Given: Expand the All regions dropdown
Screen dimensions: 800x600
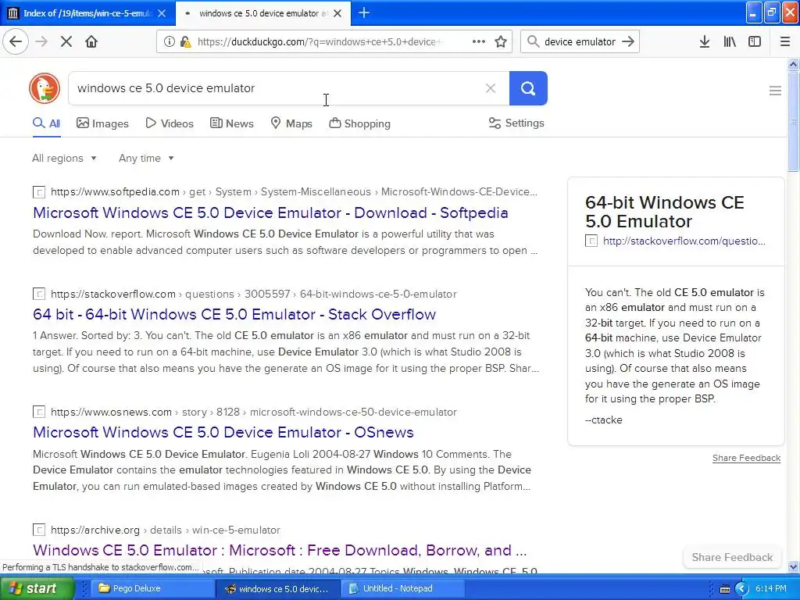Looking at the screenshot, I should point(64,158).
